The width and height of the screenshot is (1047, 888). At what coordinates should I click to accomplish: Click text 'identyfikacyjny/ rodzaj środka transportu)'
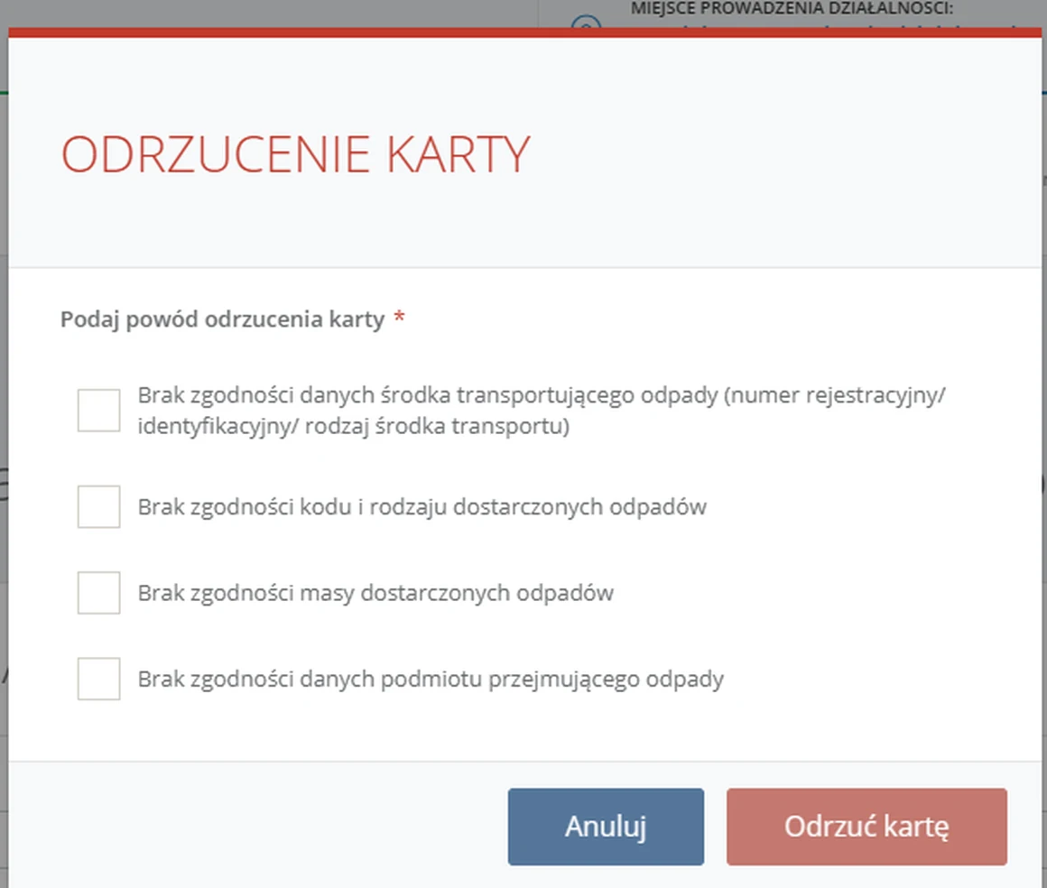[353, 426]
